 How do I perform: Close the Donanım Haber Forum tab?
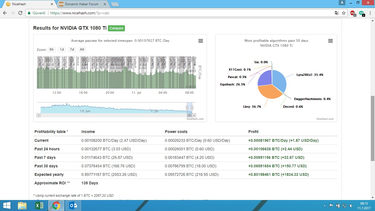[x=105, y=4]
